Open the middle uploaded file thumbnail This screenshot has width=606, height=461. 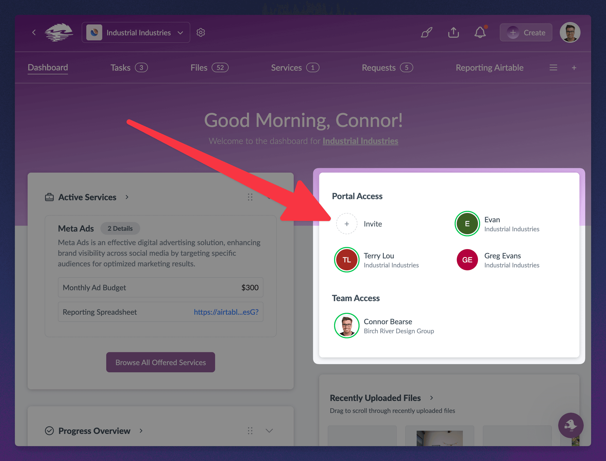click(439, 436)
